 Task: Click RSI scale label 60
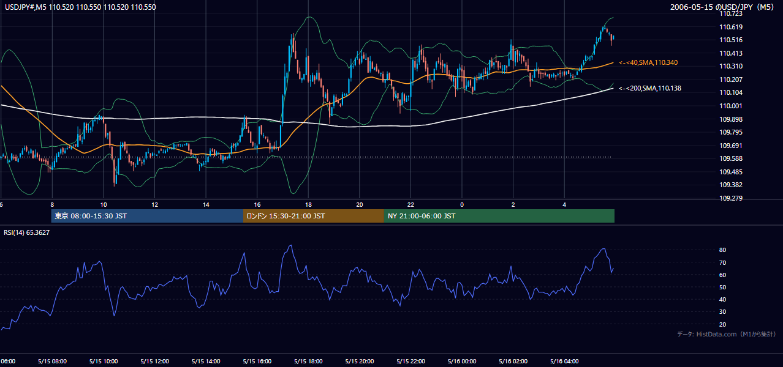723,275
